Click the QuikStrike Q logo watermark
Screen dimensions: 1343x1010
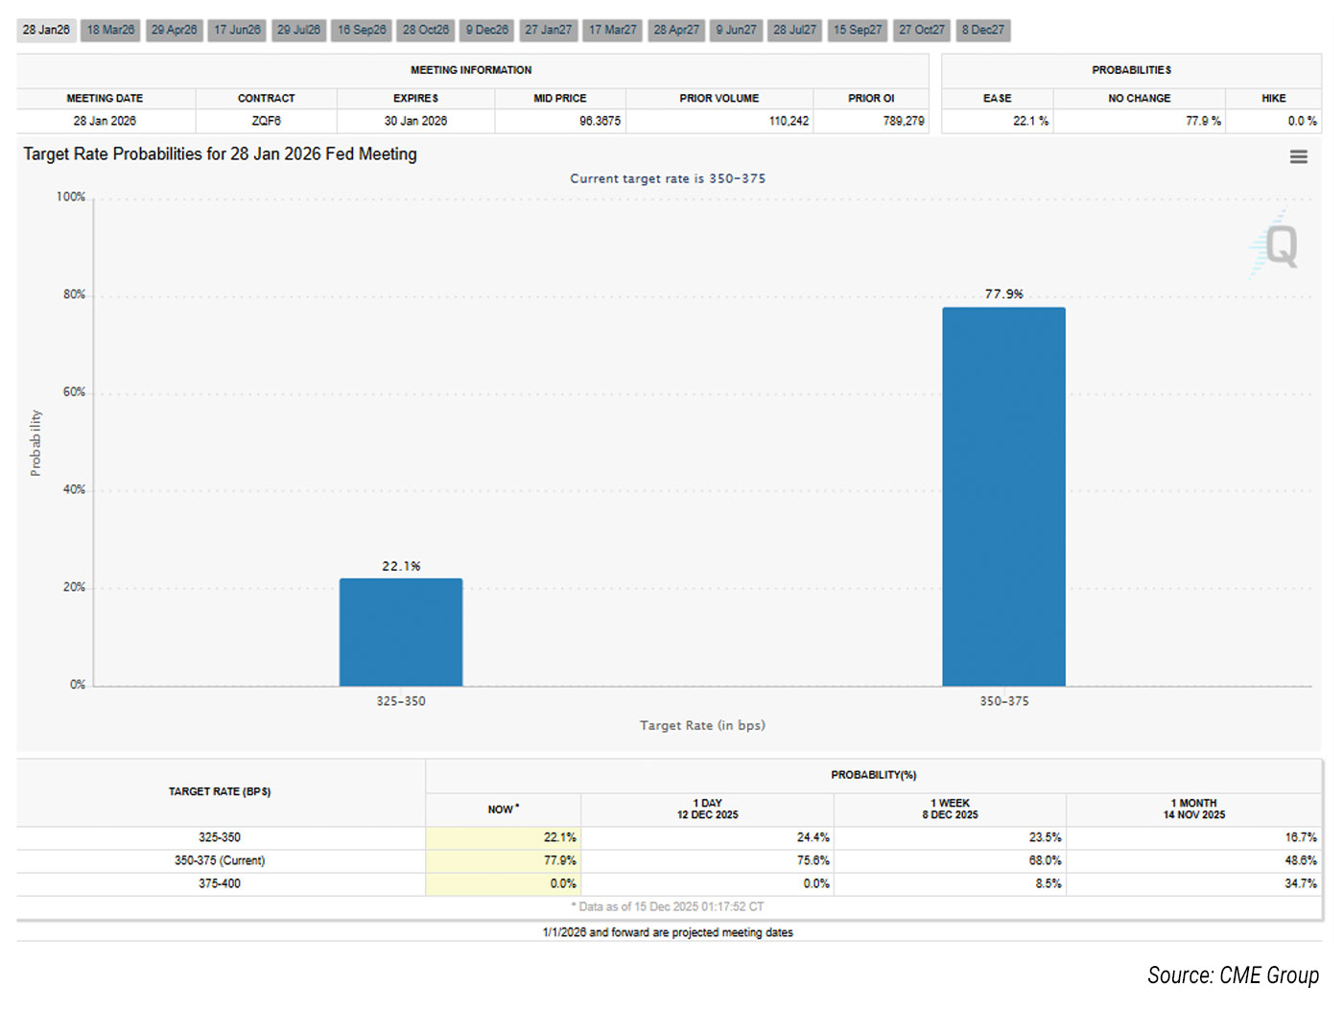1279,246
